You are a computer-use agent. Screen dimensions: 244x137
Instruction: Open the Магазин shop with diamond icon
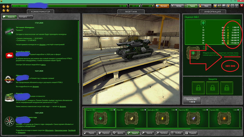click(162, 6)
